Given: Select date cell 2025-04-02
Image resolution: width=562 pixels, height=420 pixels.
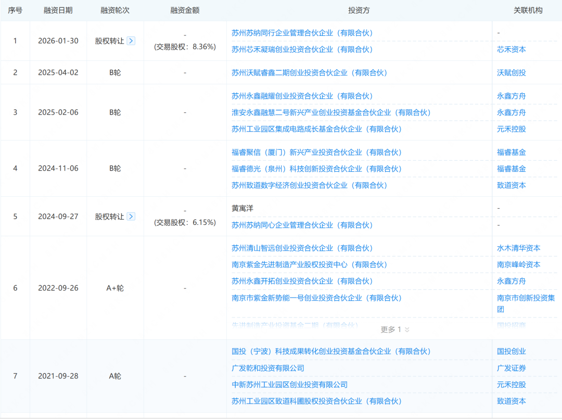Looking at the screenshot, I should pyautogui.click(x=58, y=73).
